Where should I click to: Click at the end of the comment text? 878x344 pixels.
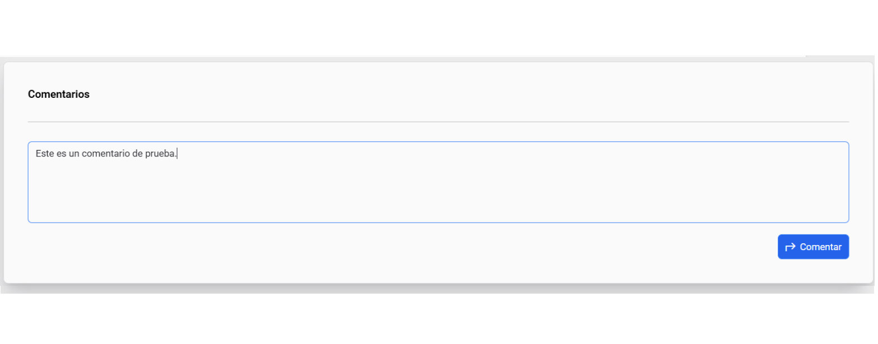click(177, 153)
